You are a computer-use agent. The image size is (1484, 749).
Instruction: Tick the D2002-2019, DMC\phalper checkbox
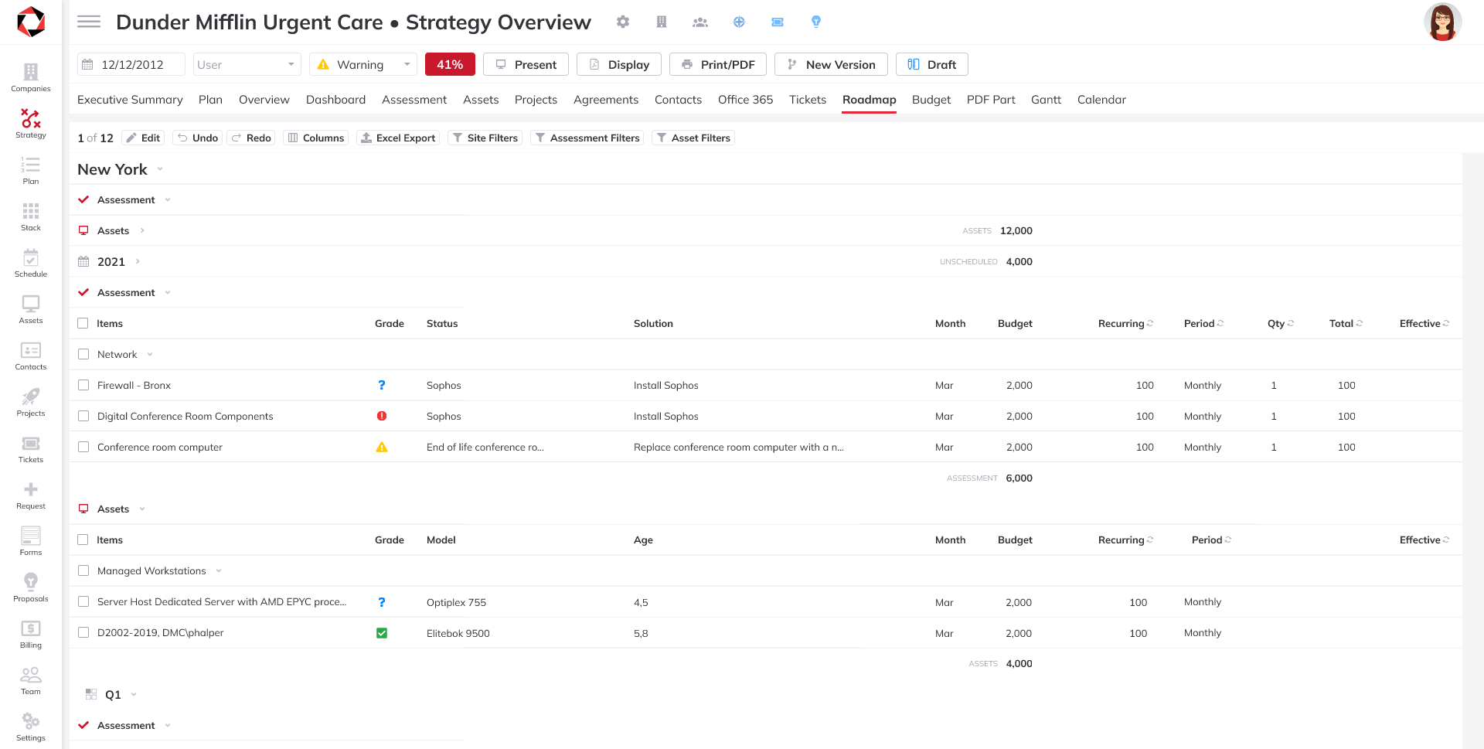tap(83, 632)
